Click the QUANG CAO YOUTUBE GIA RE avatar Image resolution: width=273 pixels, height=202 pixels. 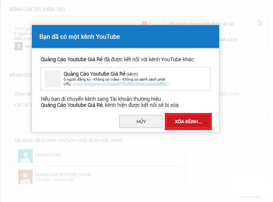tap(25, 177)
